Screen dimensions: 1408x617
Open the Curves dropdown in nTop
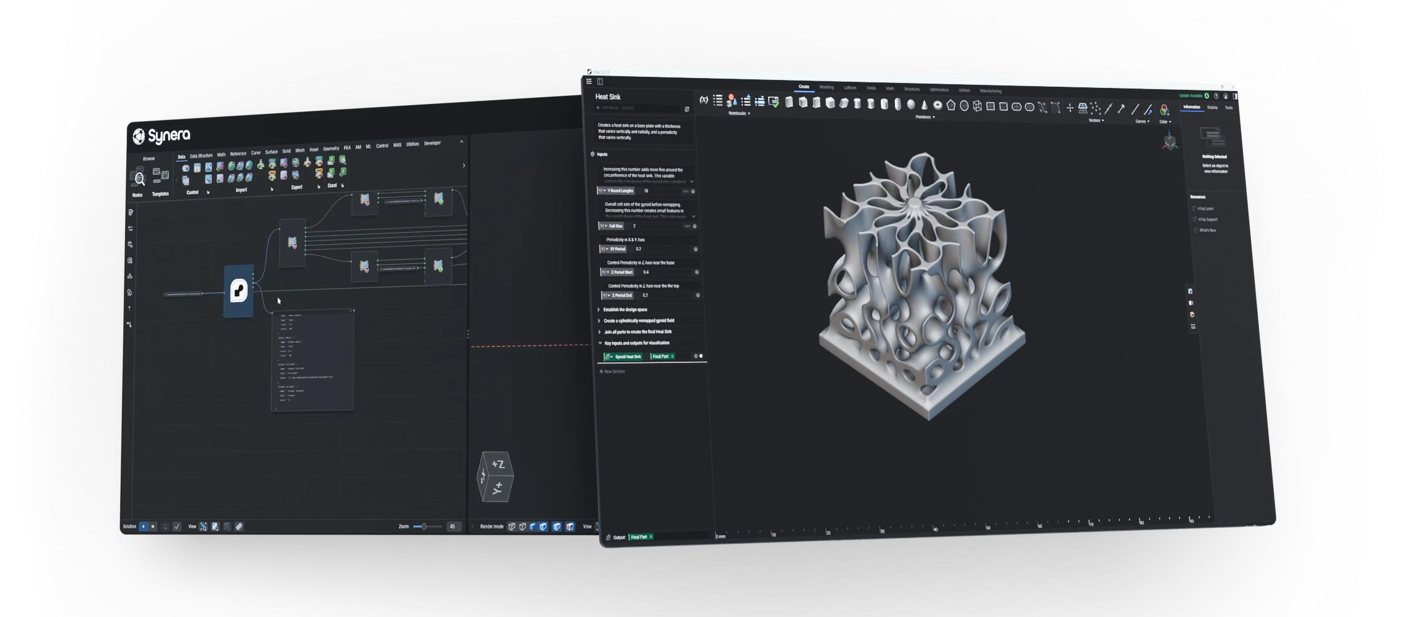1143,121
